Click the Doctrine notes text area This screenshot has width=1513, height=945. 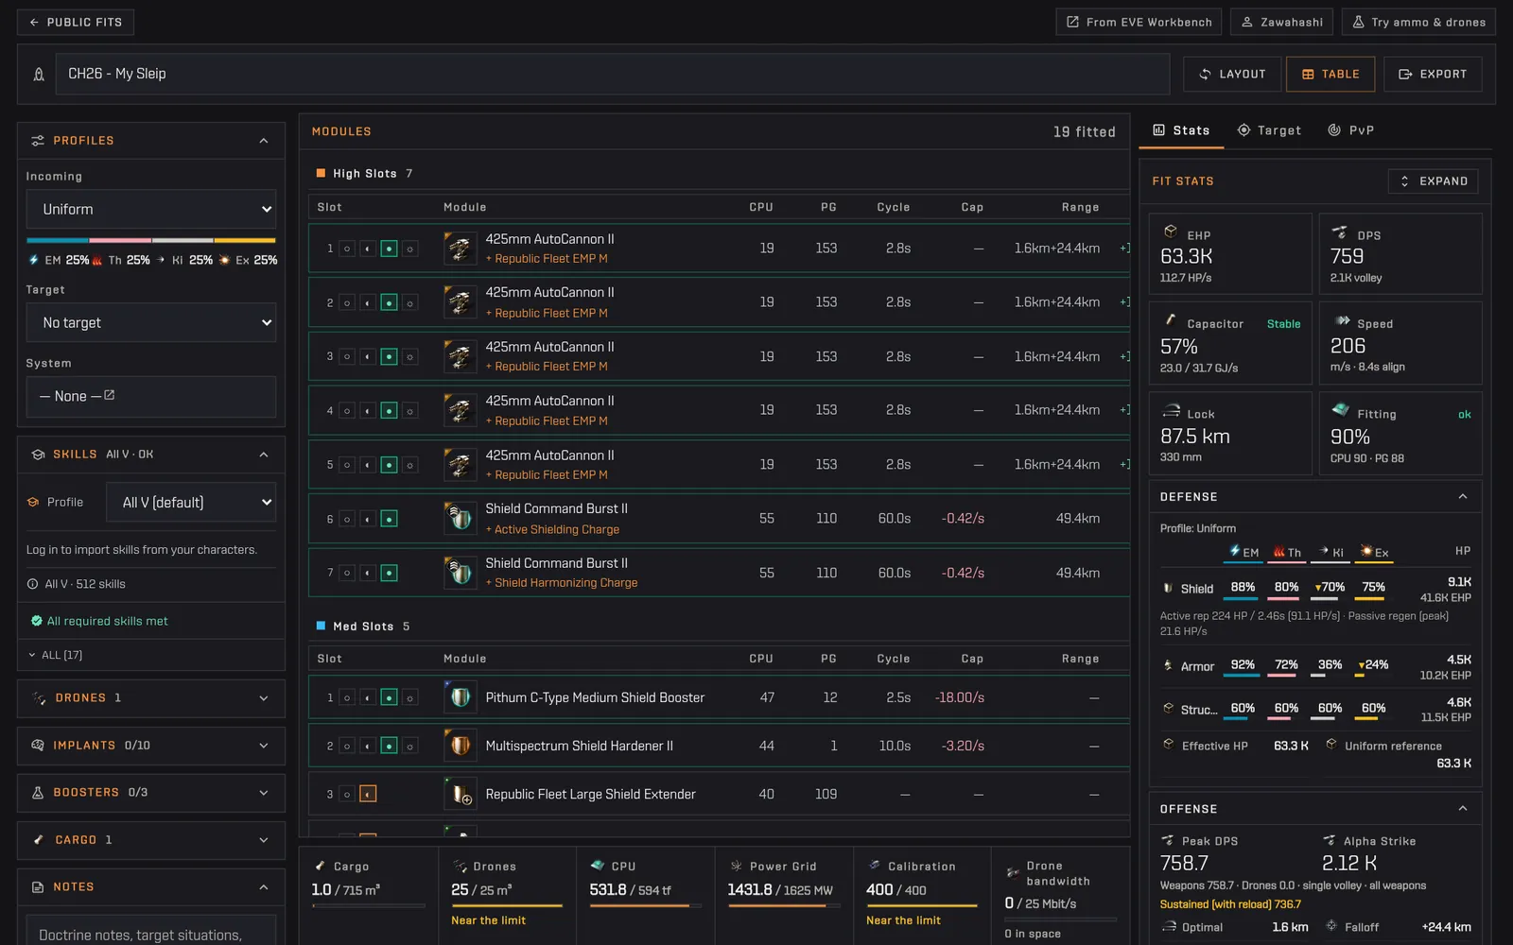tap(151, 931)
